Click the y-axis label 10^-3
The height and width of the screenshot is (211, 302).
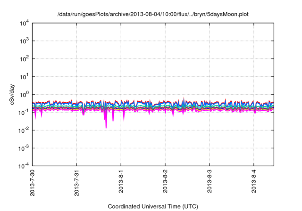[24, 148]
